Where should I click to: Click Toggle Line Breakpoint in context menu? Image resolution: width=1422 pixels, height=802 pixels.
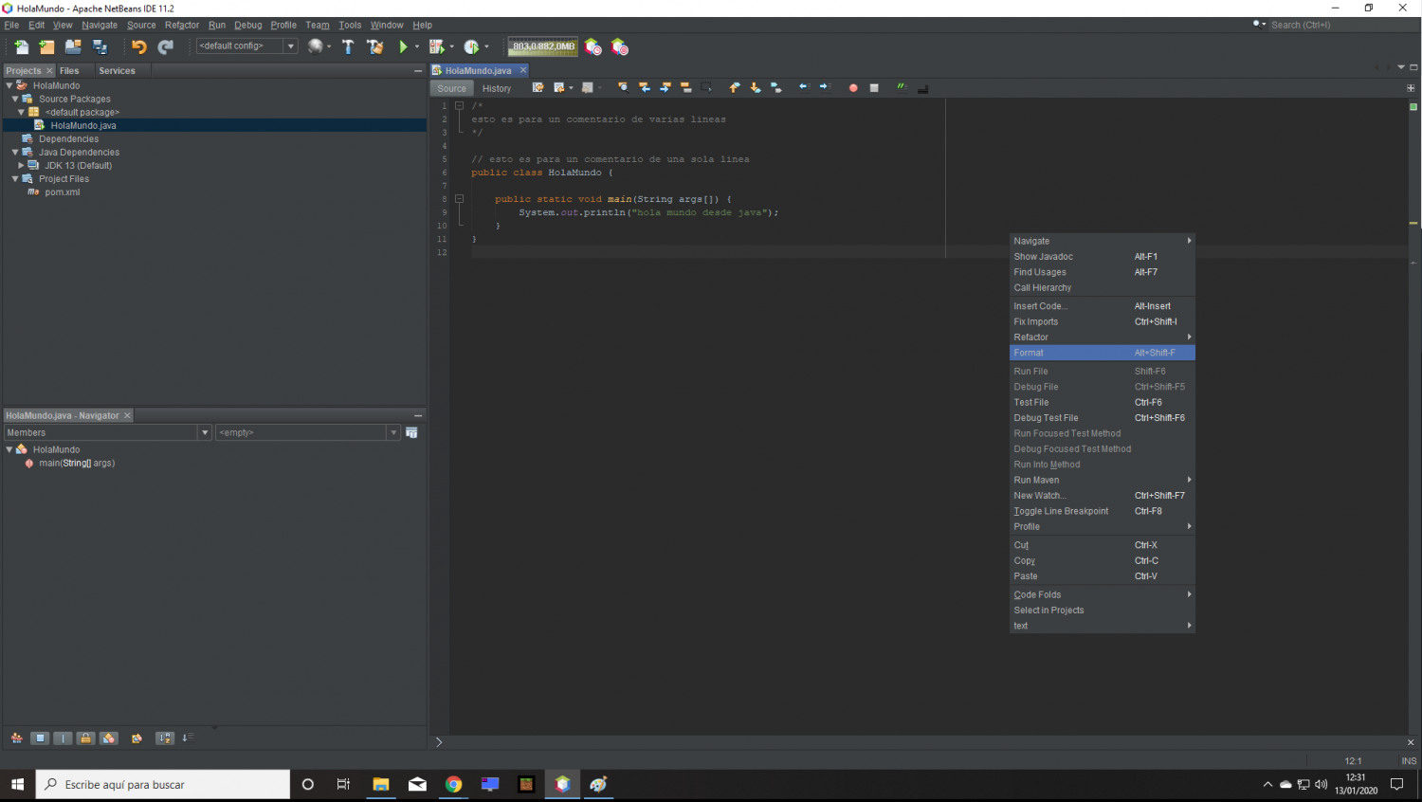tap(1103, 511)
